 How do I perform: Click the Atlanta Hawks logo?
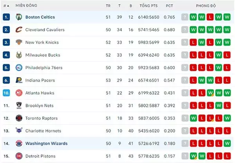pos(19,93)
